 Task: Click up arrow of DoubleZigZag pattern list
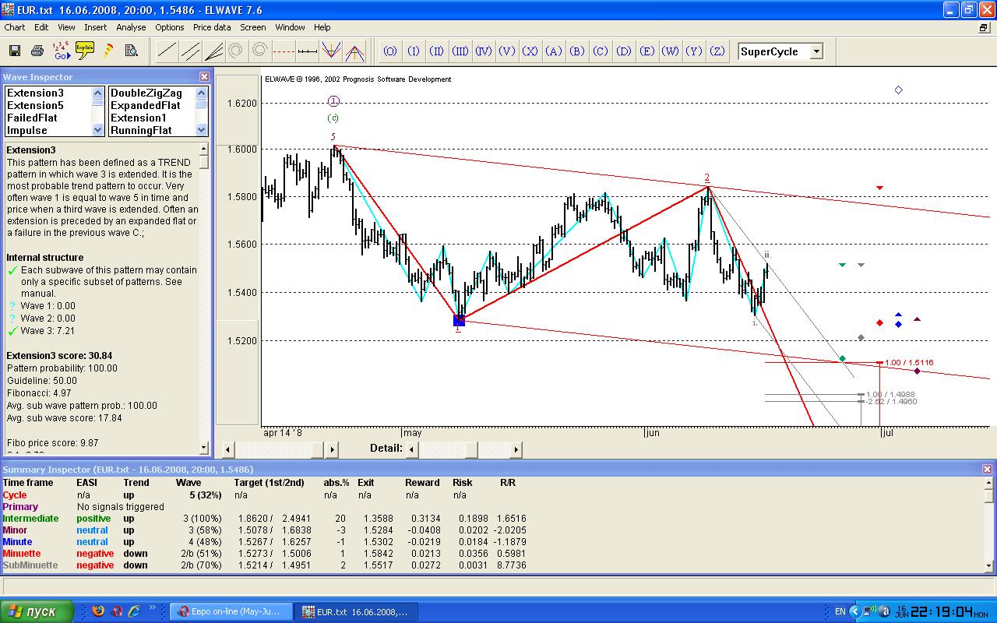coord(202,92)
